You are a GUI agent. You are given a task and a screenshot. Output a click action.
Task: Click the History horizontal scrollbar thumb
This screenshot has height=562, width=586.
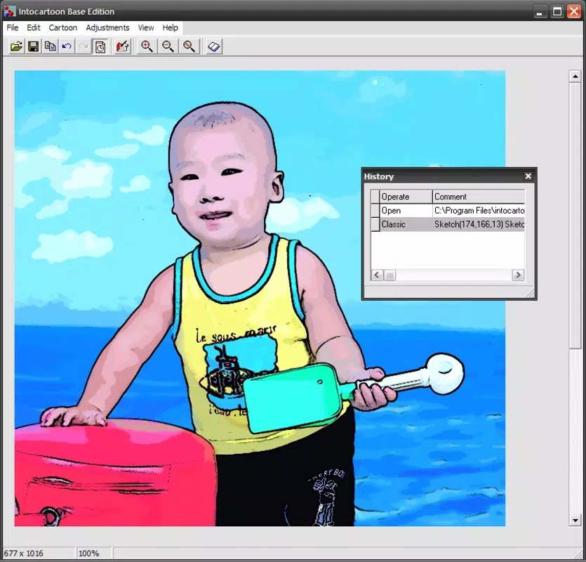tap(389, 275)
